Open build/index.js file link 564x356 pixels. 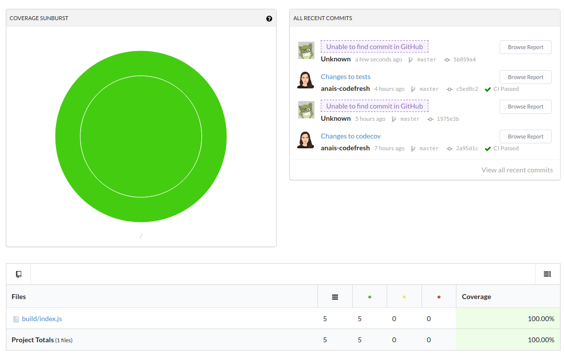pyautogui.click(x=42, y=319)
